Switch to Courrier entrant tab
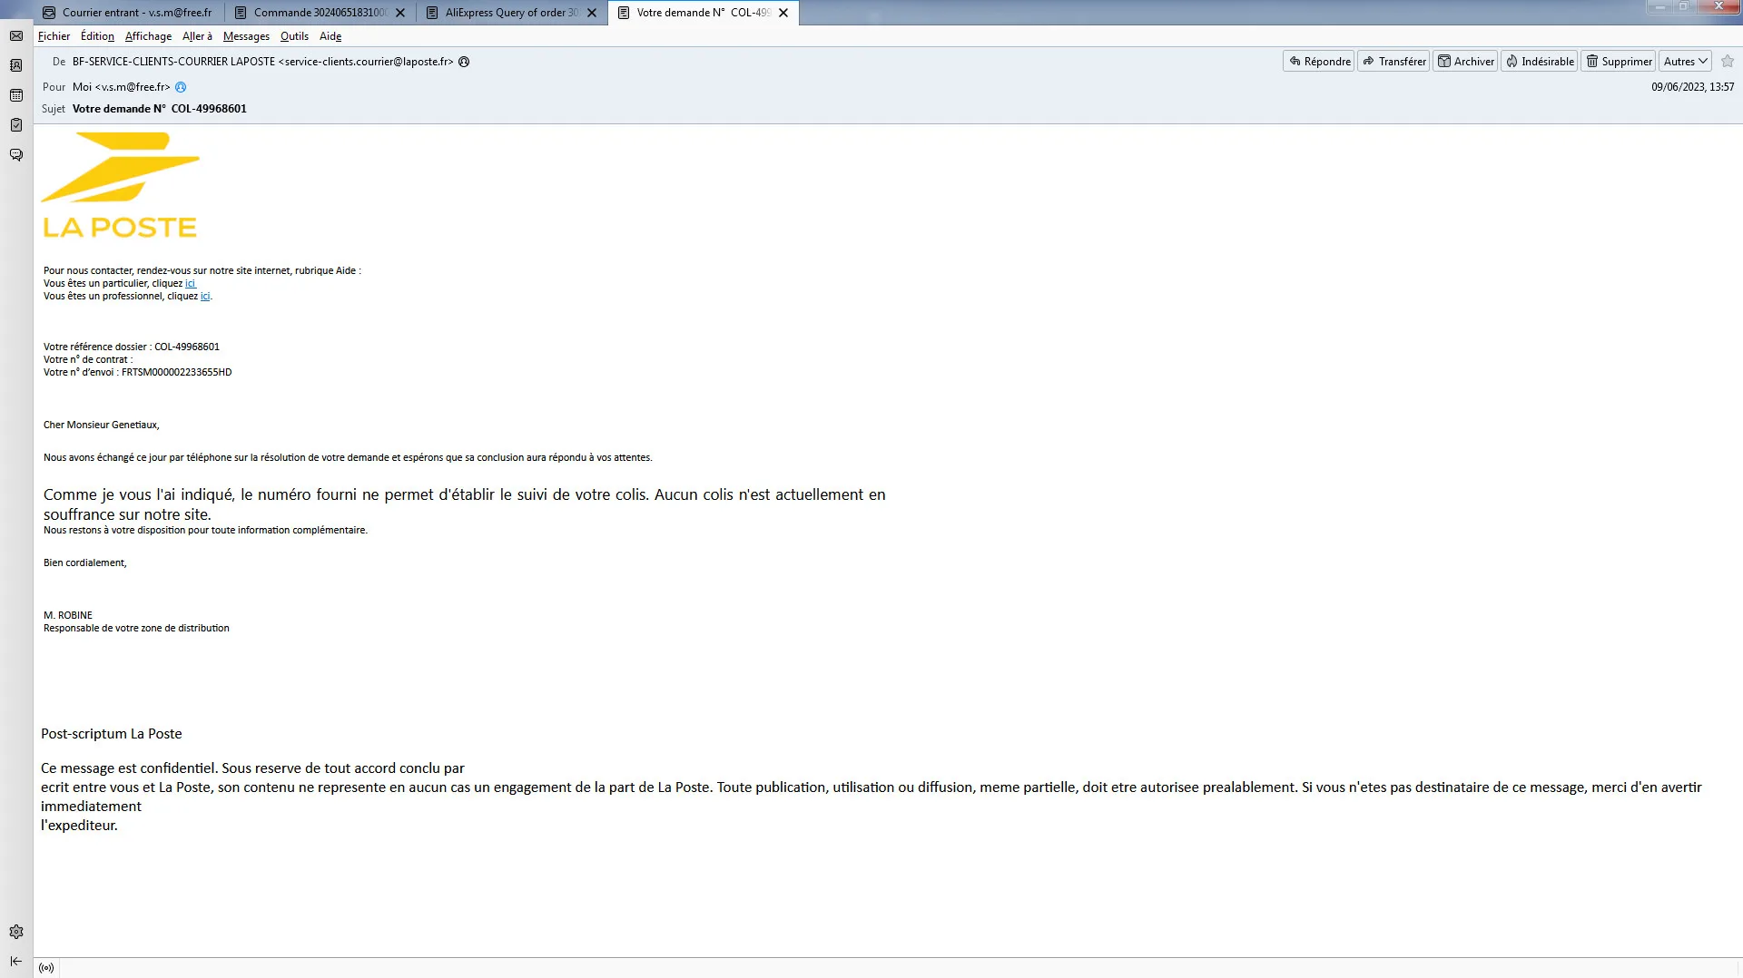Screen dimensions: 1743x978 click(128, 13)
